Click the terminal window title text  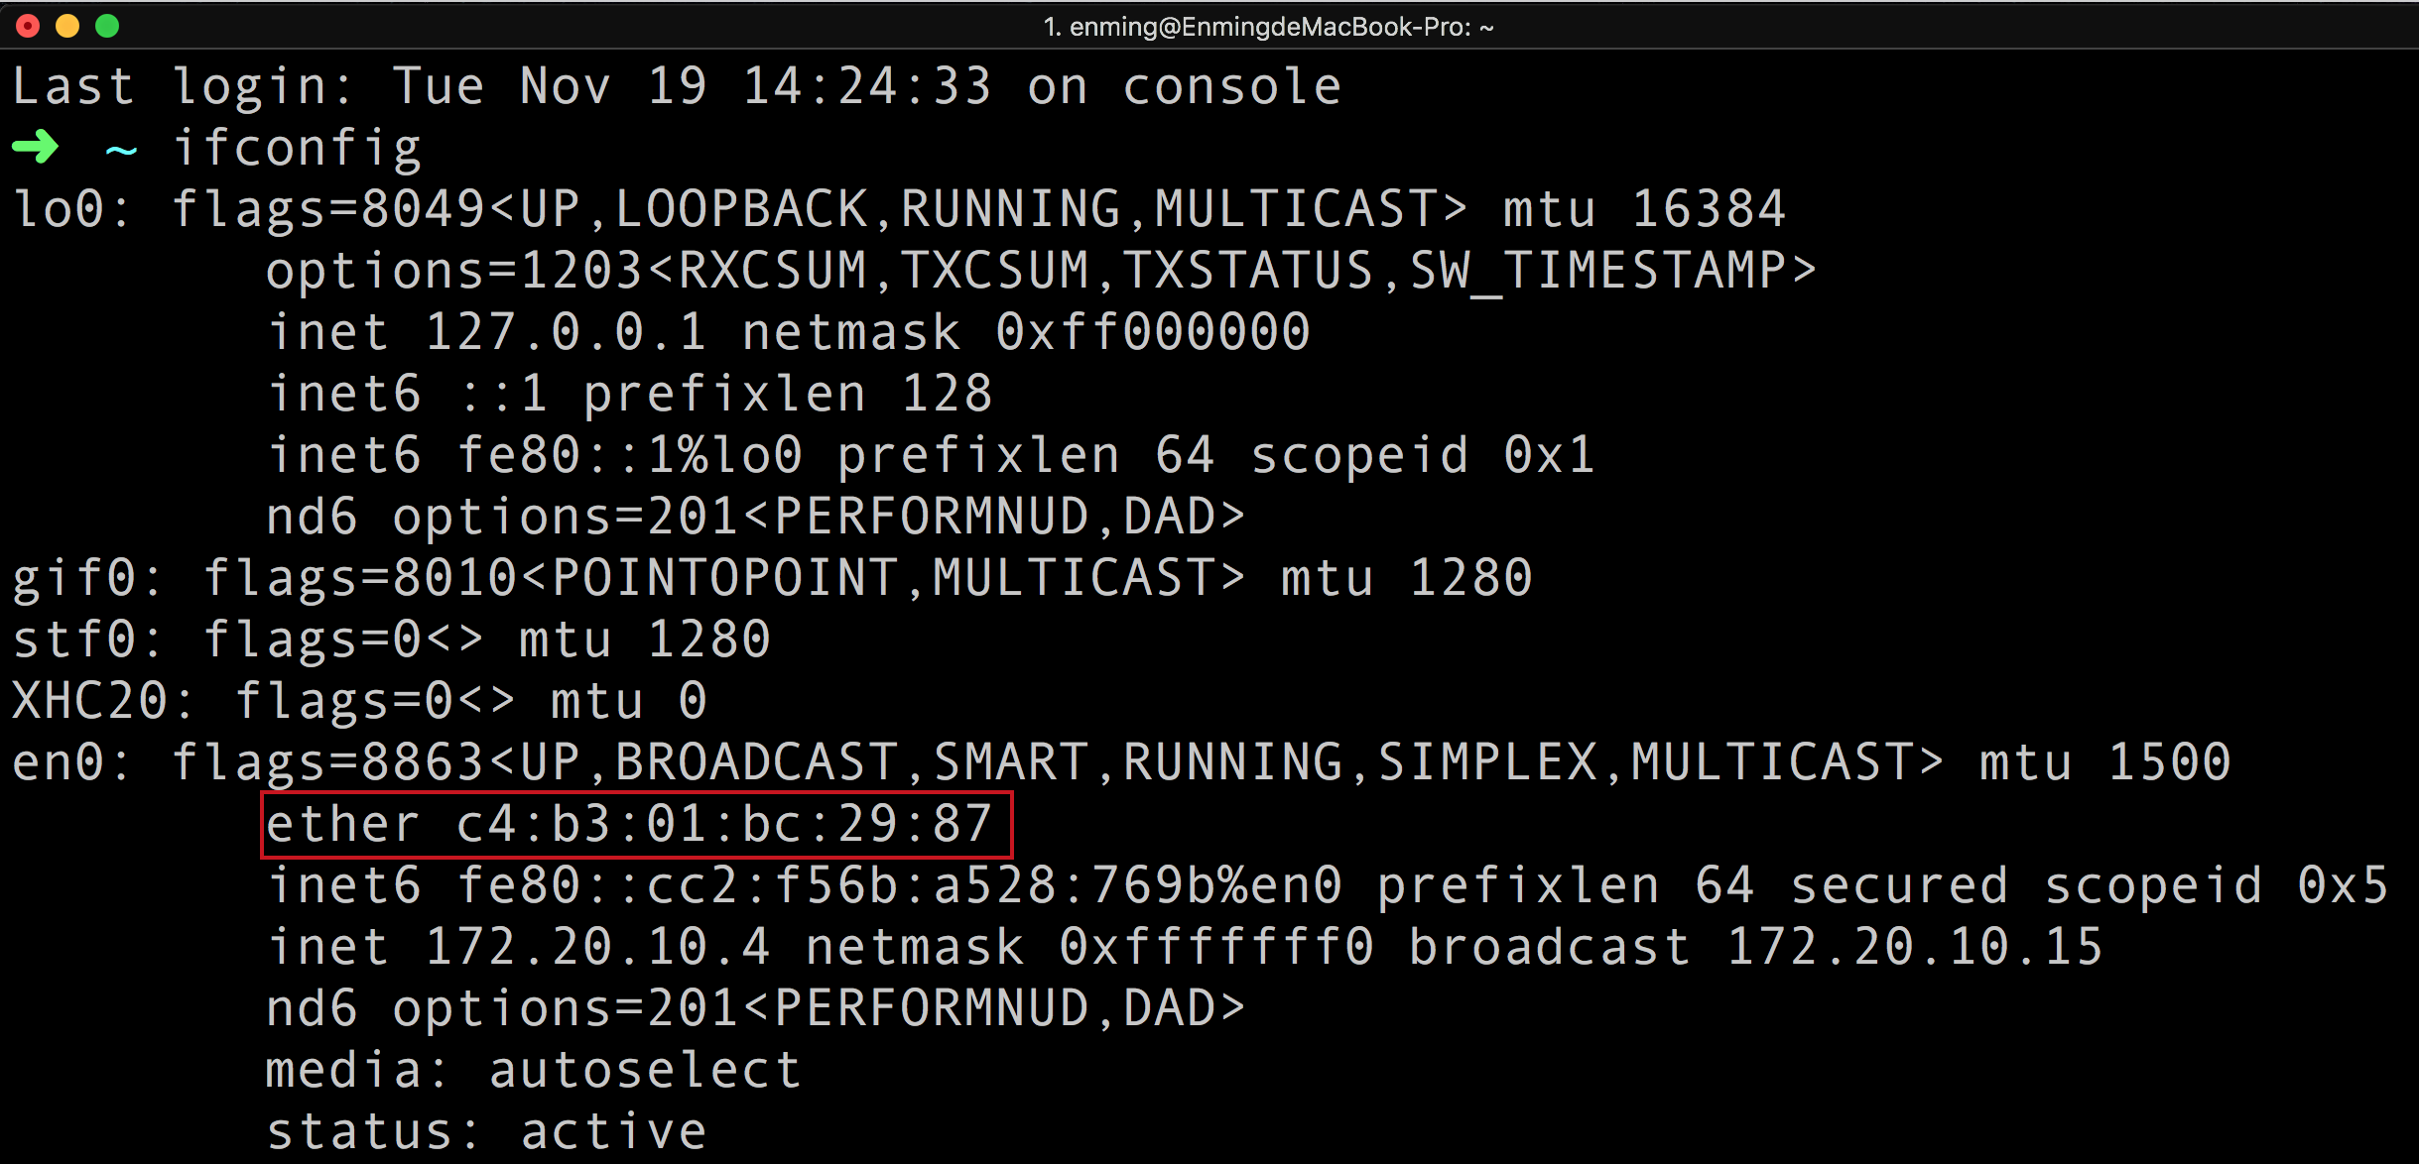click(1268, 27)
